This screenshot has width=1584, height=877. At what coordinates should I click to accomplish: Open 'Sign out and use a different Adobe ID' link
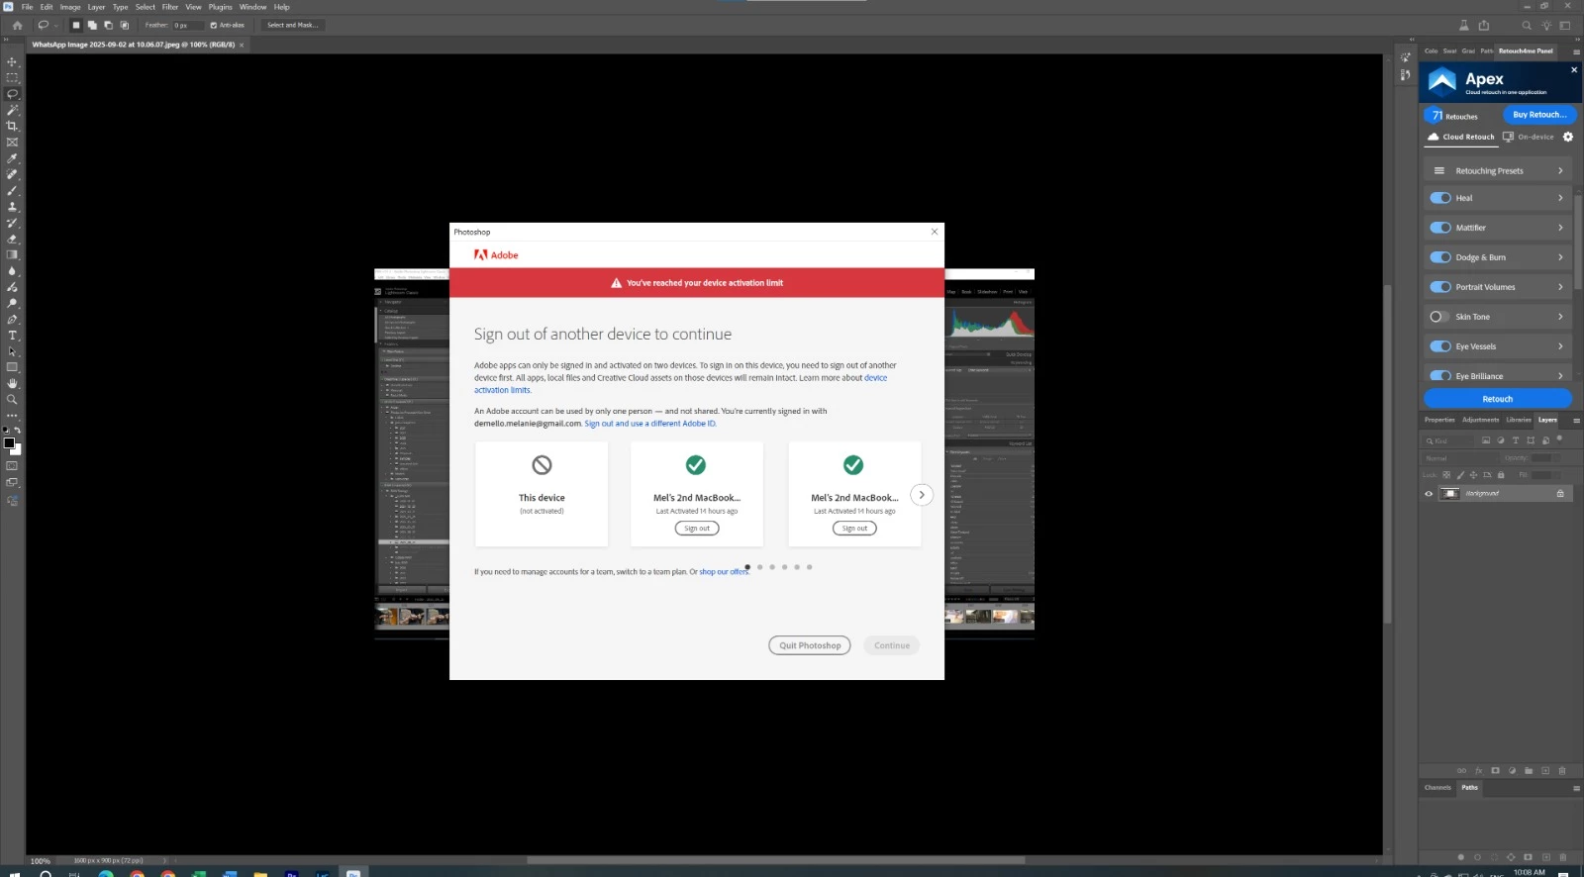[649, 424]
